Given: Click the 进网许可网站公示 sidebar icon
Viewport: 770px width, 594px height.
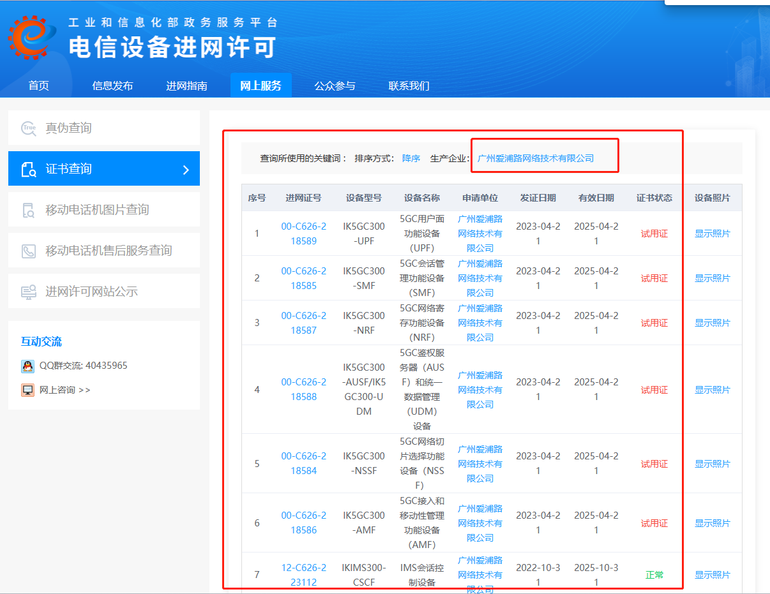Looking at the screenshot, I should coord(29,292).
